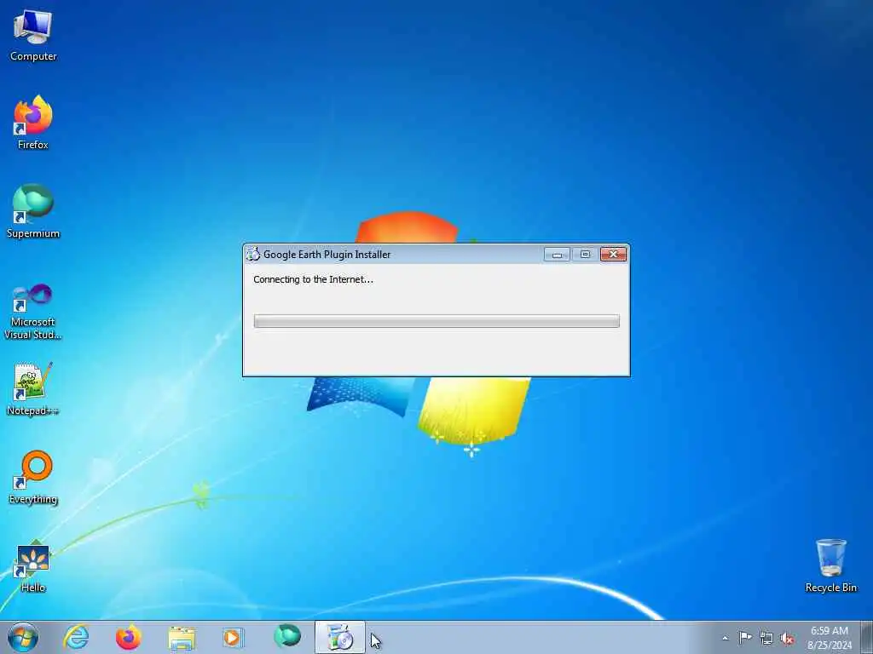Select the Recycle Bin icon
The height and width of the screenshot is (654, 873).
click(830, 565)
